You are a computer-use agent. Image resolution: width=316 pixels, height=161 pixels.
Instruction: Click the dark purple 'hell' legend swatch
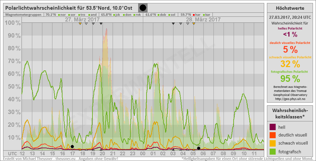273,127
